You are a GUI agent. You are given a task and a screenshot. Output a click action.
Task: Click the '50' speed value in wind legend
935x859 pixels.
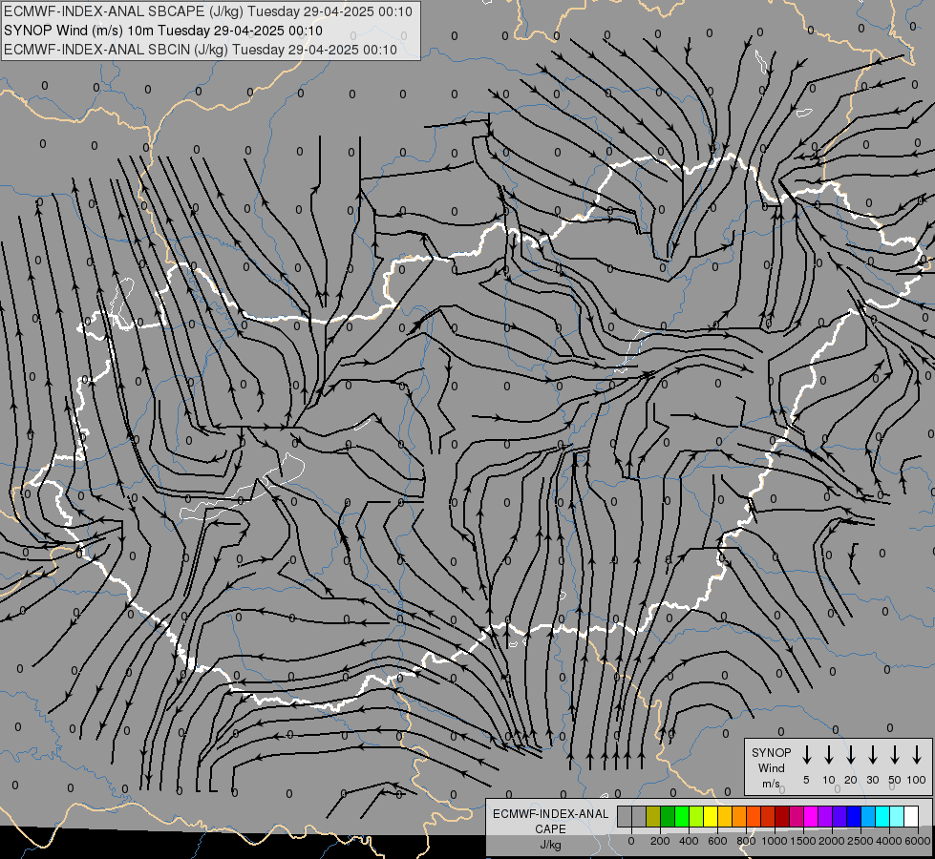pos(895,780)
